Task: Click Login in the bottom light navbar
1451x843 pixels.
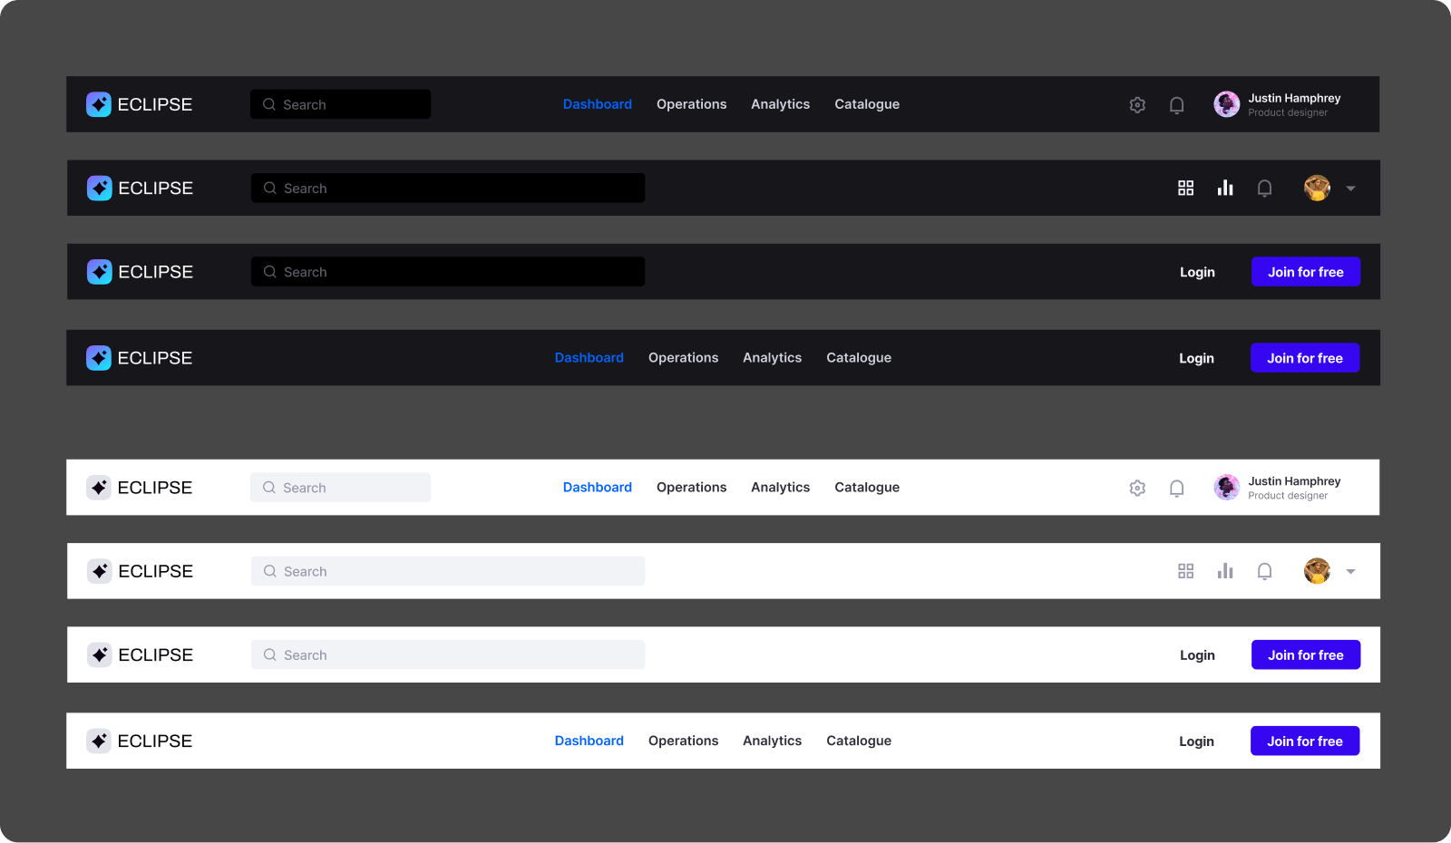Action: (x=1196, y=741)
